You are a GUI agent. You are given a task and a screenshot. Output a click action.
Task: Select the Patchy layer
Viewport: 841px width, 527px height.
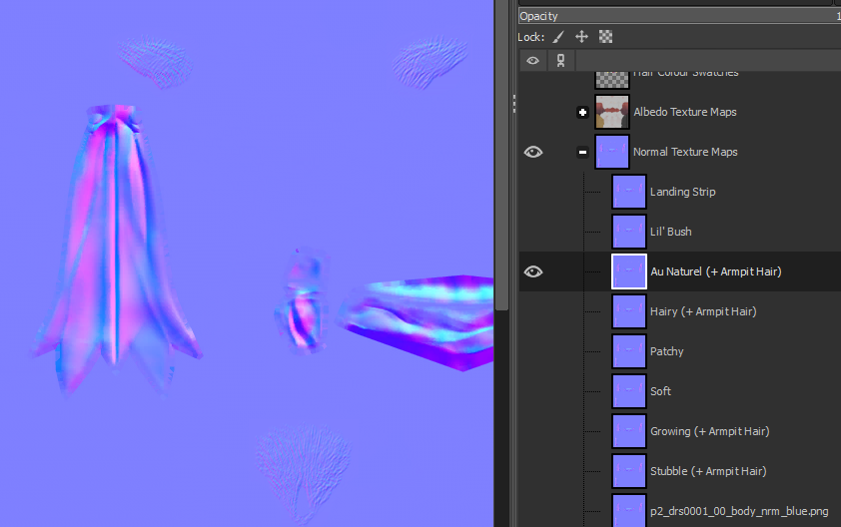[x=666, y=351]
